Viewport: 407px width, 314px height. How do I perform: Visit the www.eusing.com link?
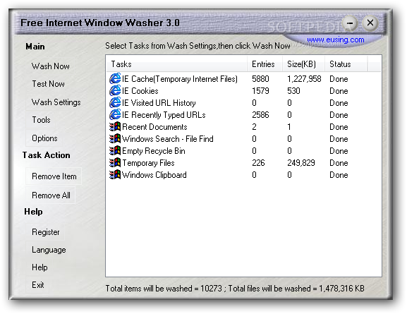(x=335, y=40)
